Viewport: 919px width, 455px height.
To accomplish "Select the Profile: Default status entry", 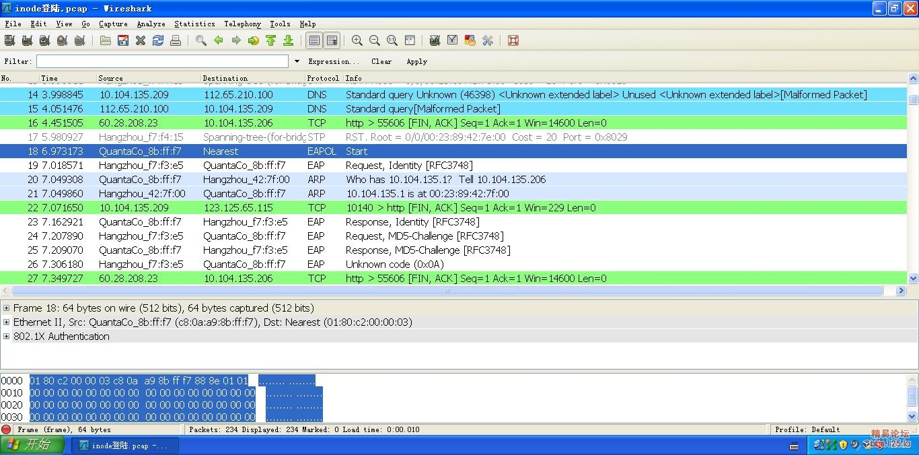I will coord(807,429).
